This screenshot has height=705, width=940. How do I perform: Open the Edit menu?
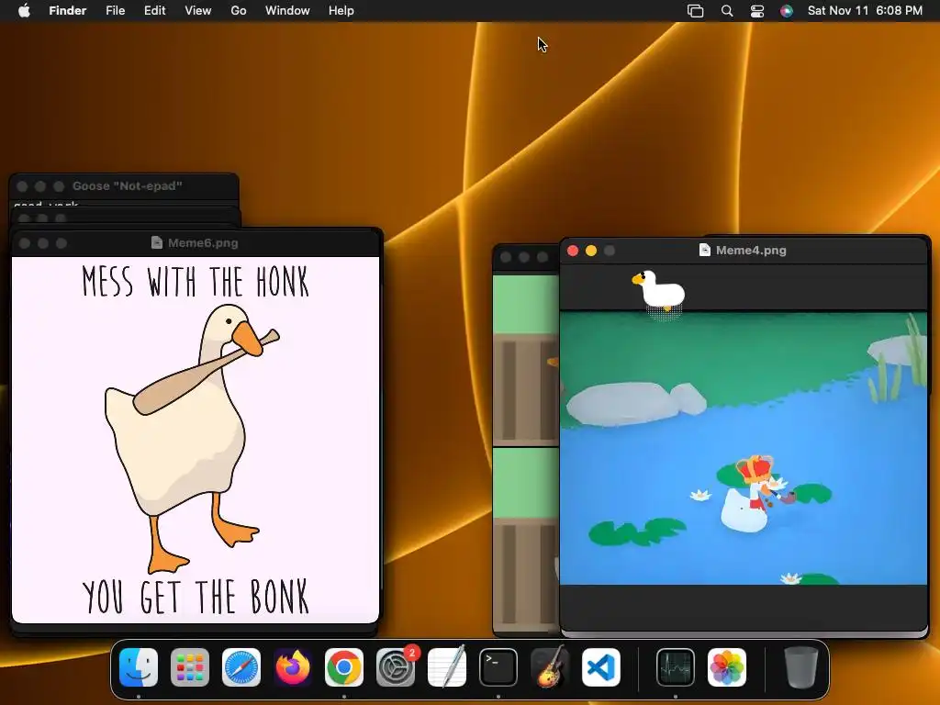pos(154,11)
